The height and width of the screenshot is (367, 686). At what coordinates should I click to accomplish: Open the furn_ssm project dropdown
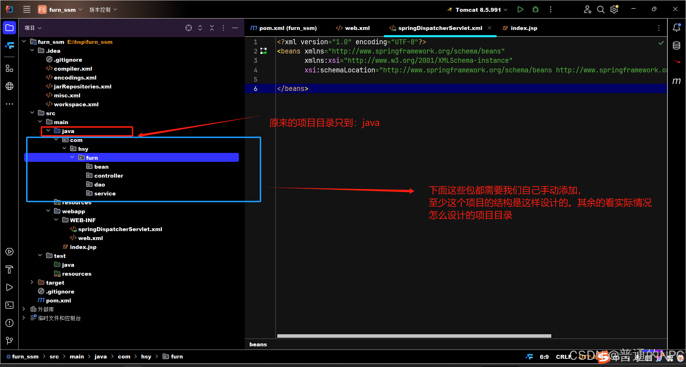(x=60, y=10)
